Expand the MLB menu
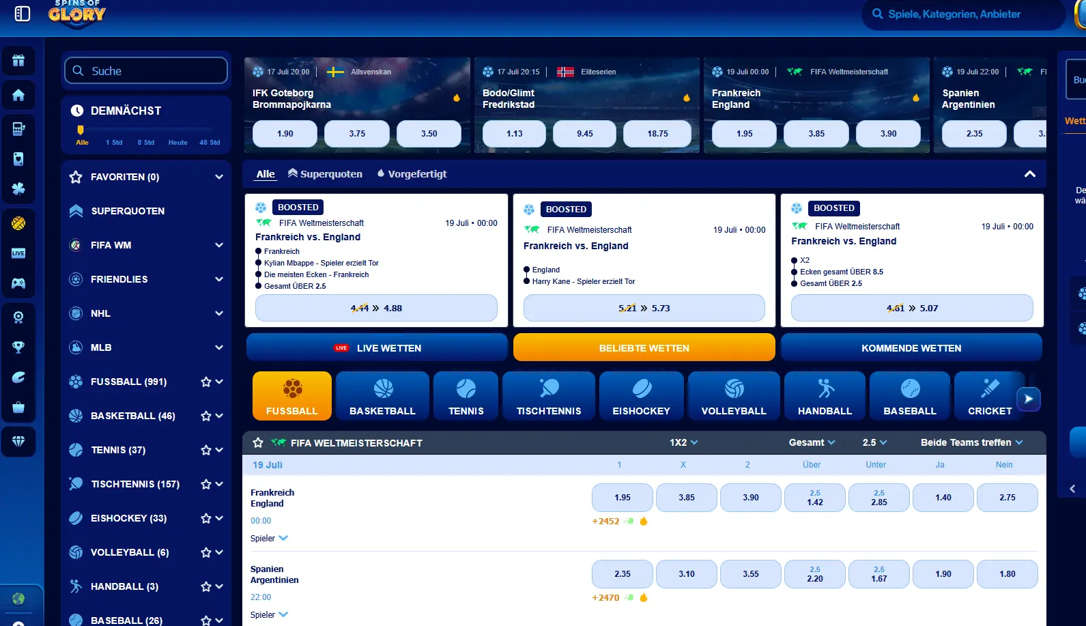1086x626 pixels. [219, 347]
